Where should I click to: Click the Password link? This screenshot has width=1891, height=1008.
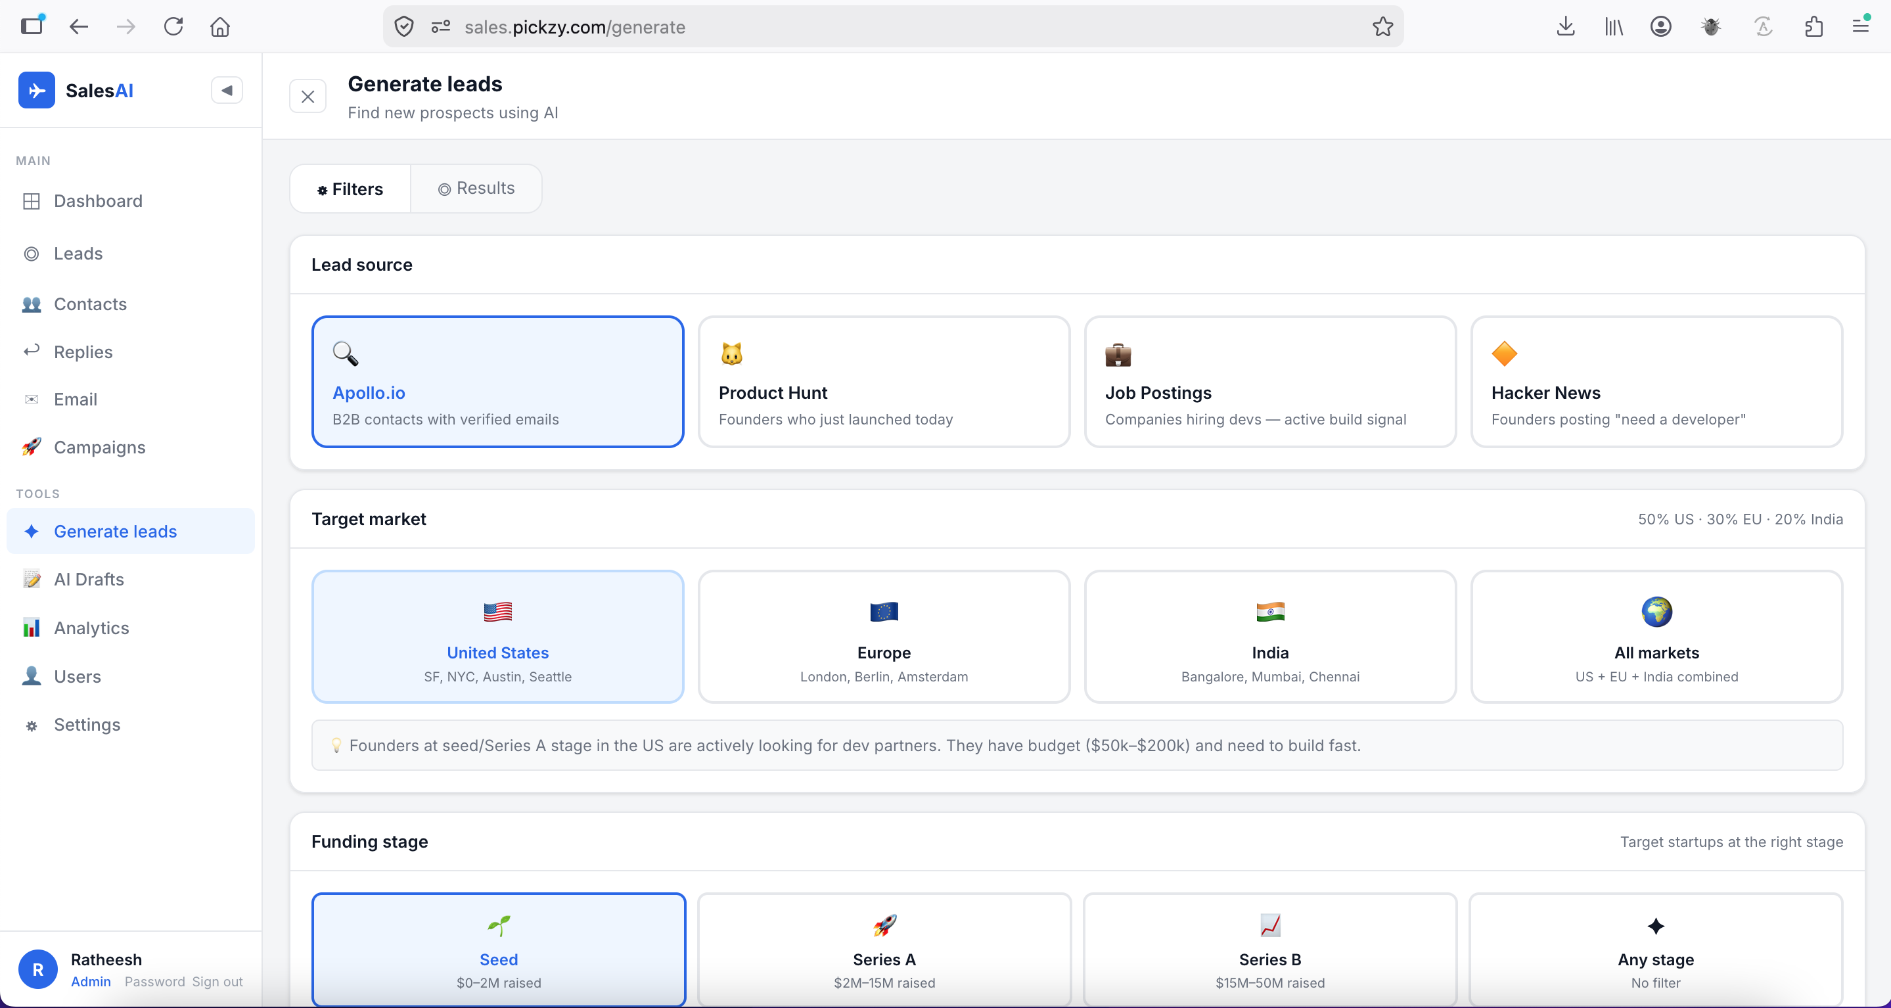coord(154,982)
